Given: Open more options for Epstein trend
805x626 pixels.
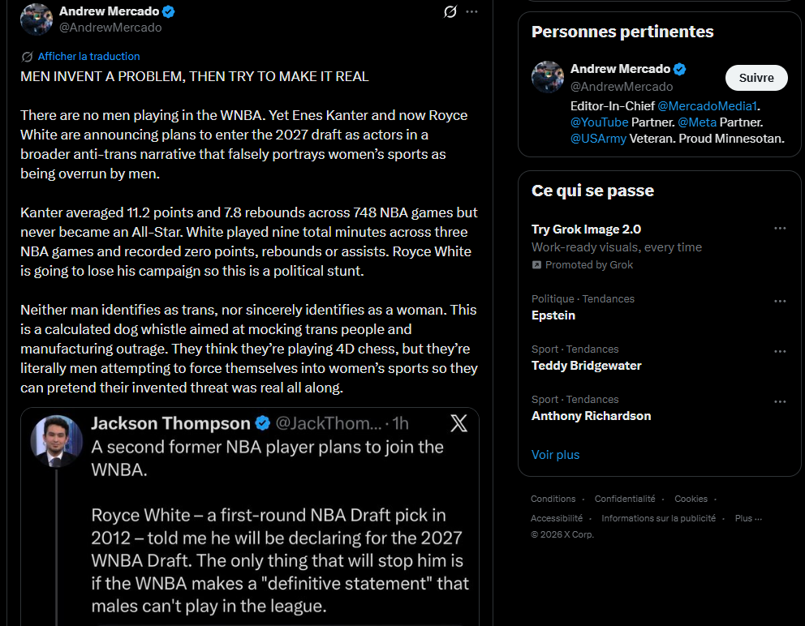Looking at the screenshot, I should (780, 301).
